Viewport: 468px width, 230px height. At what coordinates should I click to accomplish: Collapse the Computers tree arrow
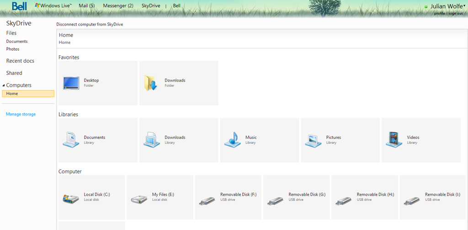click(4, 85)
